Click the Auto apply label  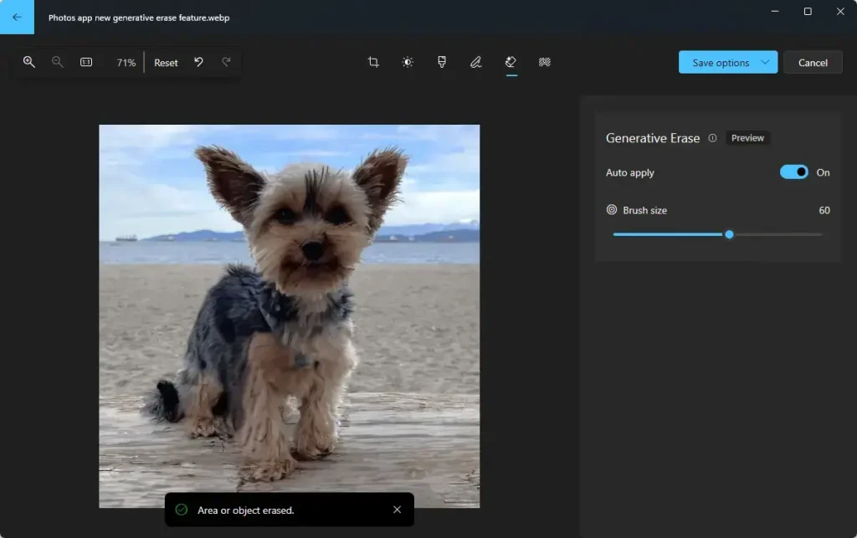point(629,172)
